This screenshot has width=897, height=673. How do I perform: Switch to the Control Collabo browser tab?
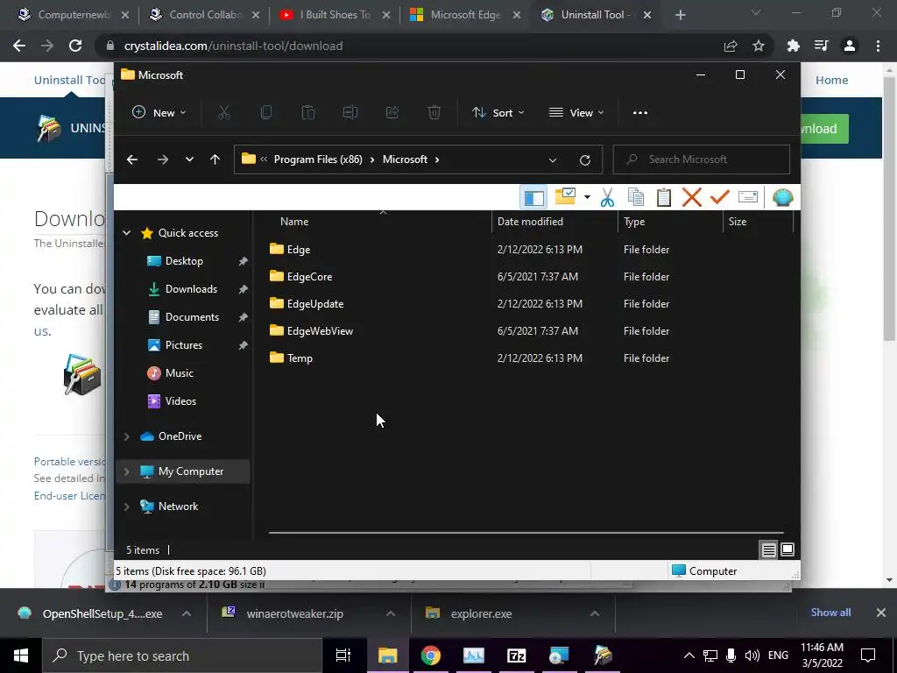207,15
